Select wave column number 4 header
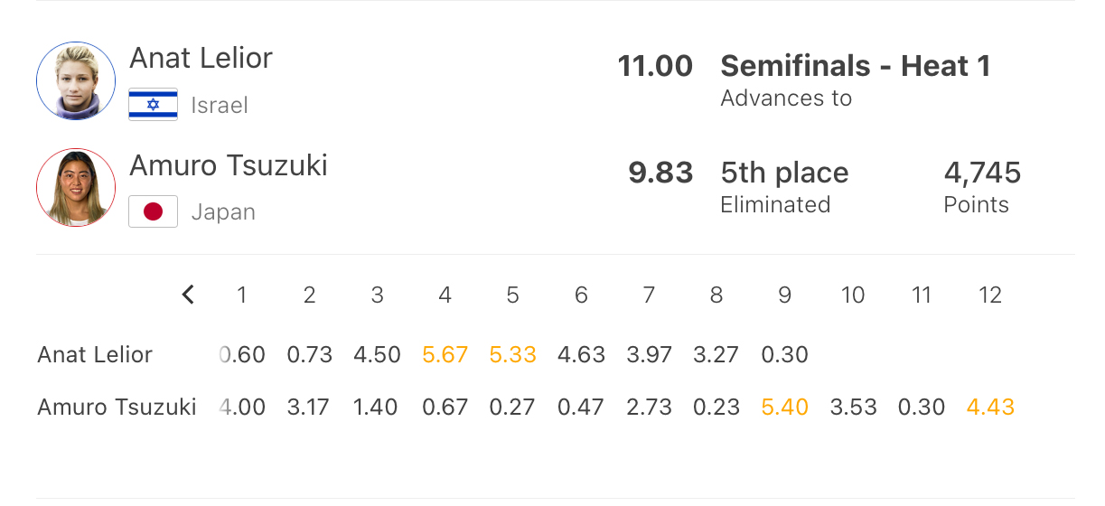The width and height of the screenshot is (1105, 506). pos(445,295)
